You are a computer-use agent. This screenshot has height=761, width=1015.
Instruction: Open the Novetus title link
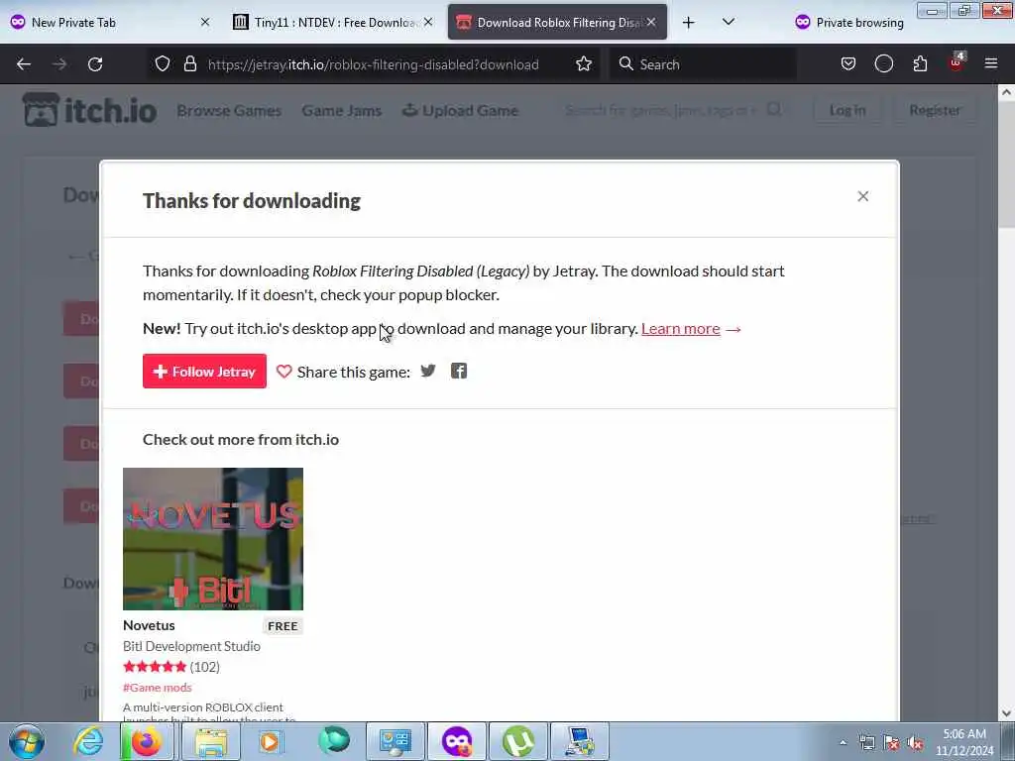149,625
